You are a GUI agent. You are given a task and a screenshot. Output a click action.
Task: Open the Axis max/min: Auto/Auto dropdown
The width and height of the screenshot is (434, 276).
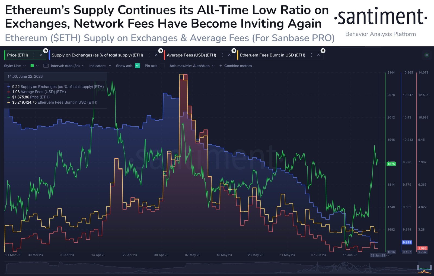(x=191, y=65)
